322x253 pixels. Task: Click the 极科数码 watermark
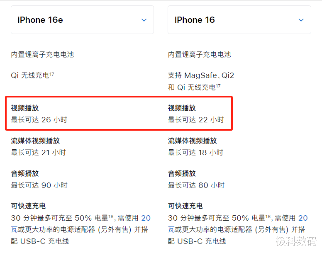point(296,241)
